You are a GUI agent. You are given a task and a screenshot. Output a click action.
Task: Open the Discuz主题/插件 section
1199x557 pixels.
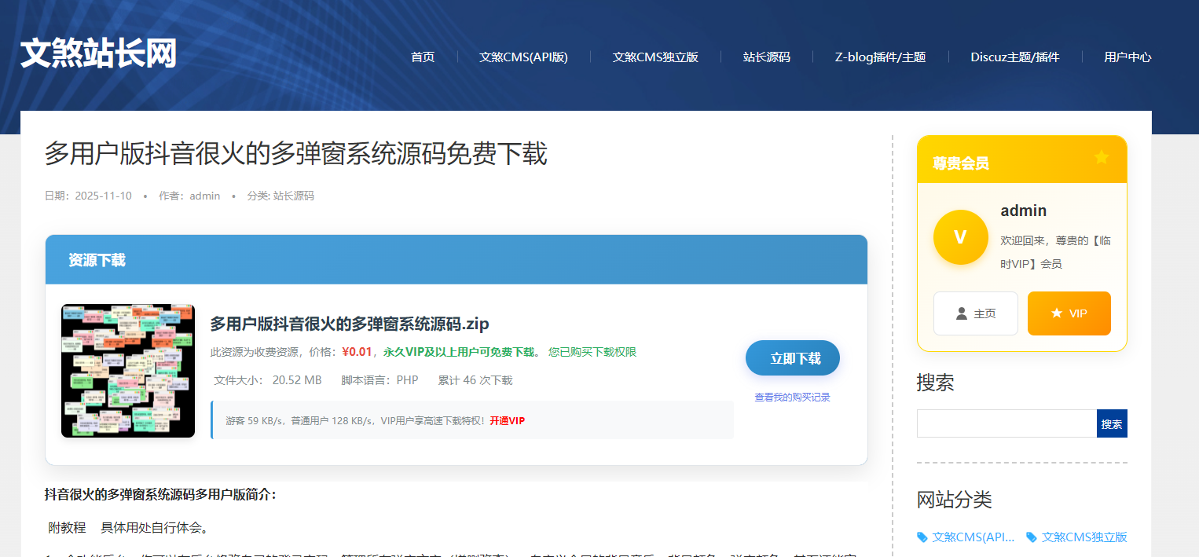(x=1015, y=57)
